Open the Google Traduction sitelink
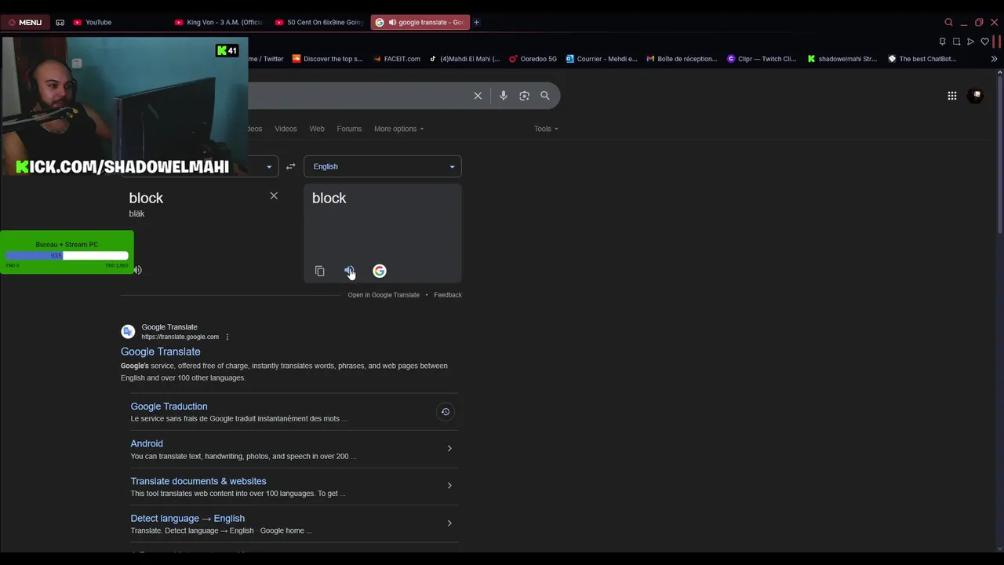This screenshot has width=1004, height=565. tap(169, 406)
